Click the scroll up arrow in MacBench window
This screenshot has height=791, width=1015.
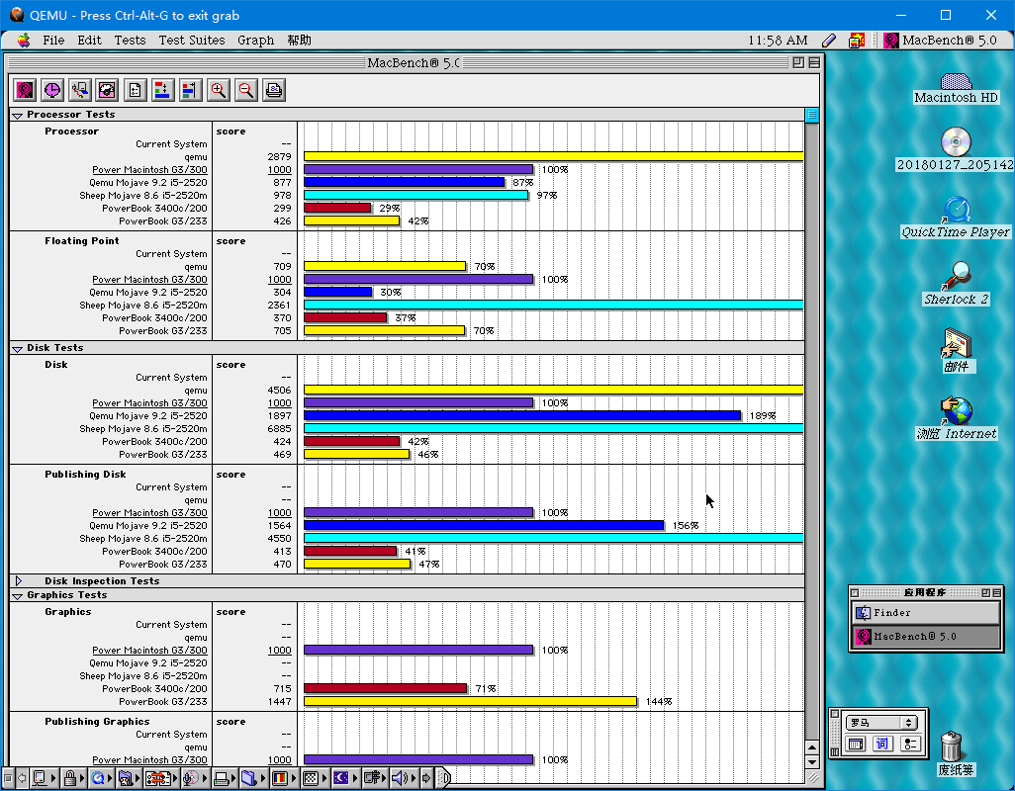pyautogui.click(x=812, y=747)
